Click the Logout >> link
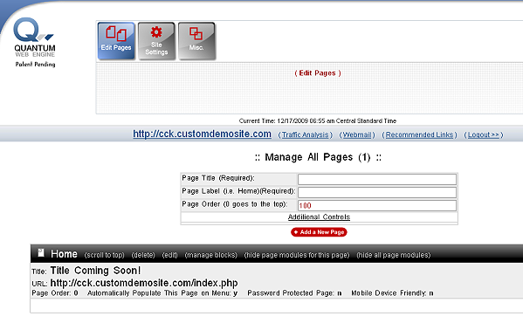523x330 pixels. pyautogui.click(x=484, y=134)
